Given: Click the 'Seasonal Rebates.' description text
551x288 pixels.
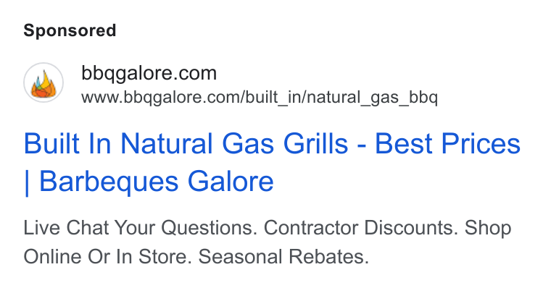Looking at the screenshot, I should 284,256.
